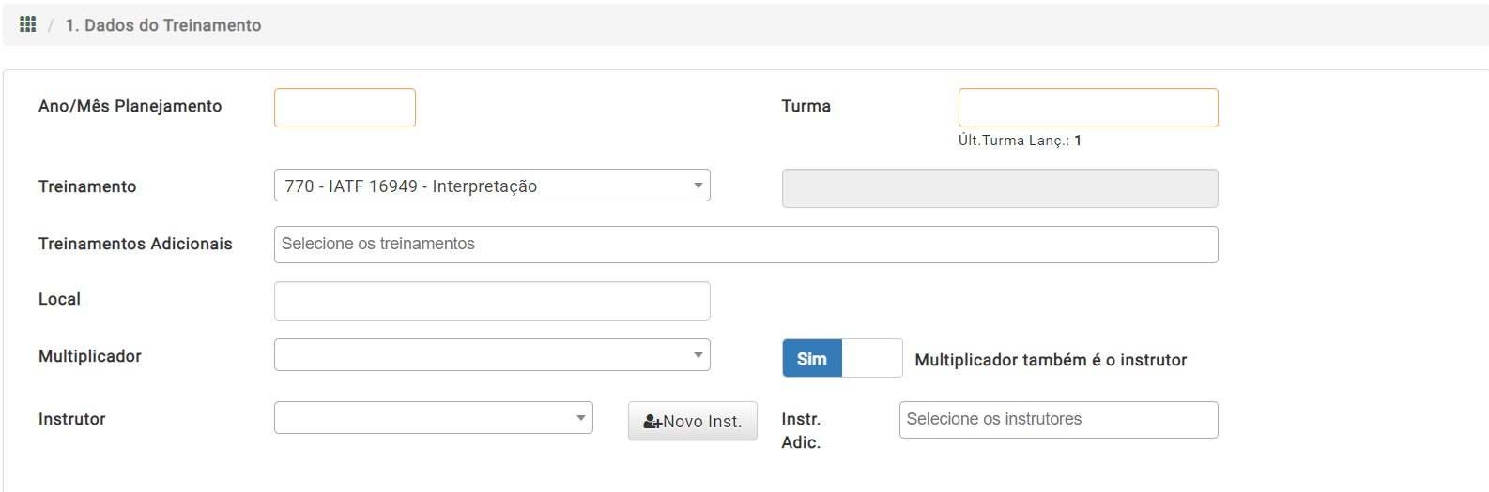The height and width of the screenshot is (492, 1489).
Task: Open the 'Selecione os instrutores' field
Action: pos(1059,420)
